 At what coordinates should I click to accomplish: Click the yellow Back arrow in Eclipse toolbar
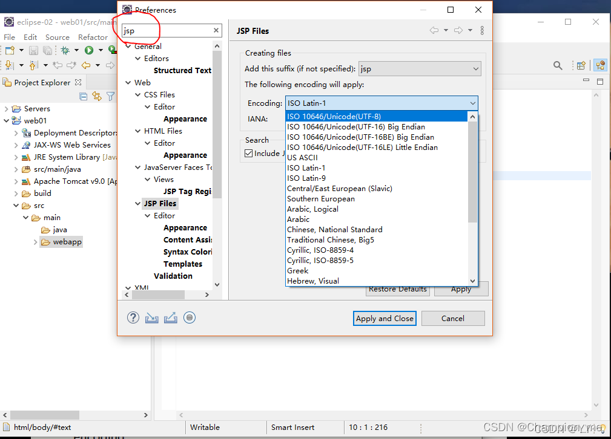[86, 65]
